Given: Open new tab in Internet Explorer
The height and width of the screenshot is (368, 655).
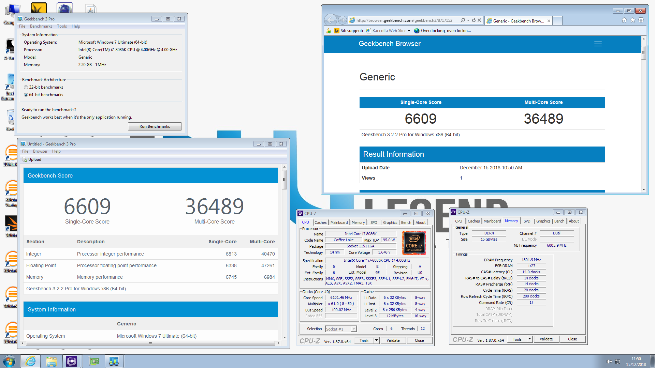Looking at the screenshot, I should [x=557, y=21].
